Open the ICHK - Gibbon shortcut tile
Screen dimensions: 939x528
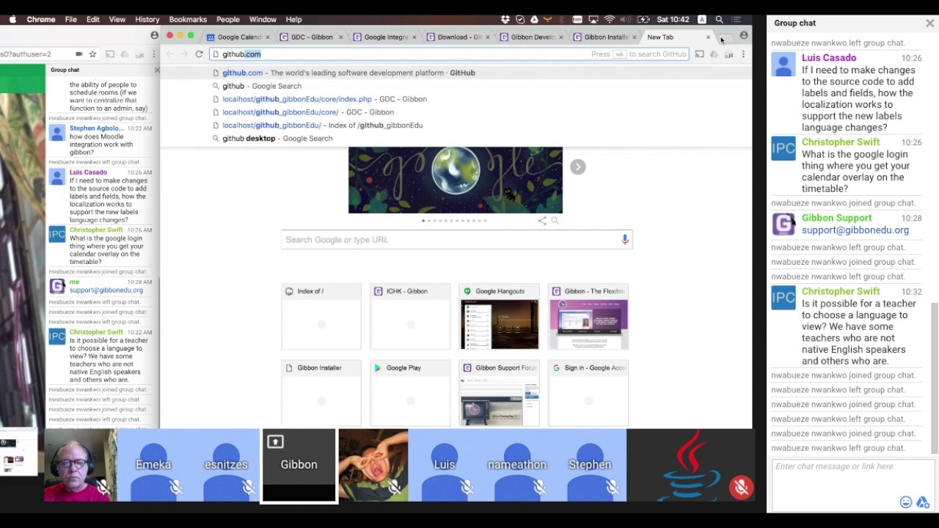tap(411, 317)
